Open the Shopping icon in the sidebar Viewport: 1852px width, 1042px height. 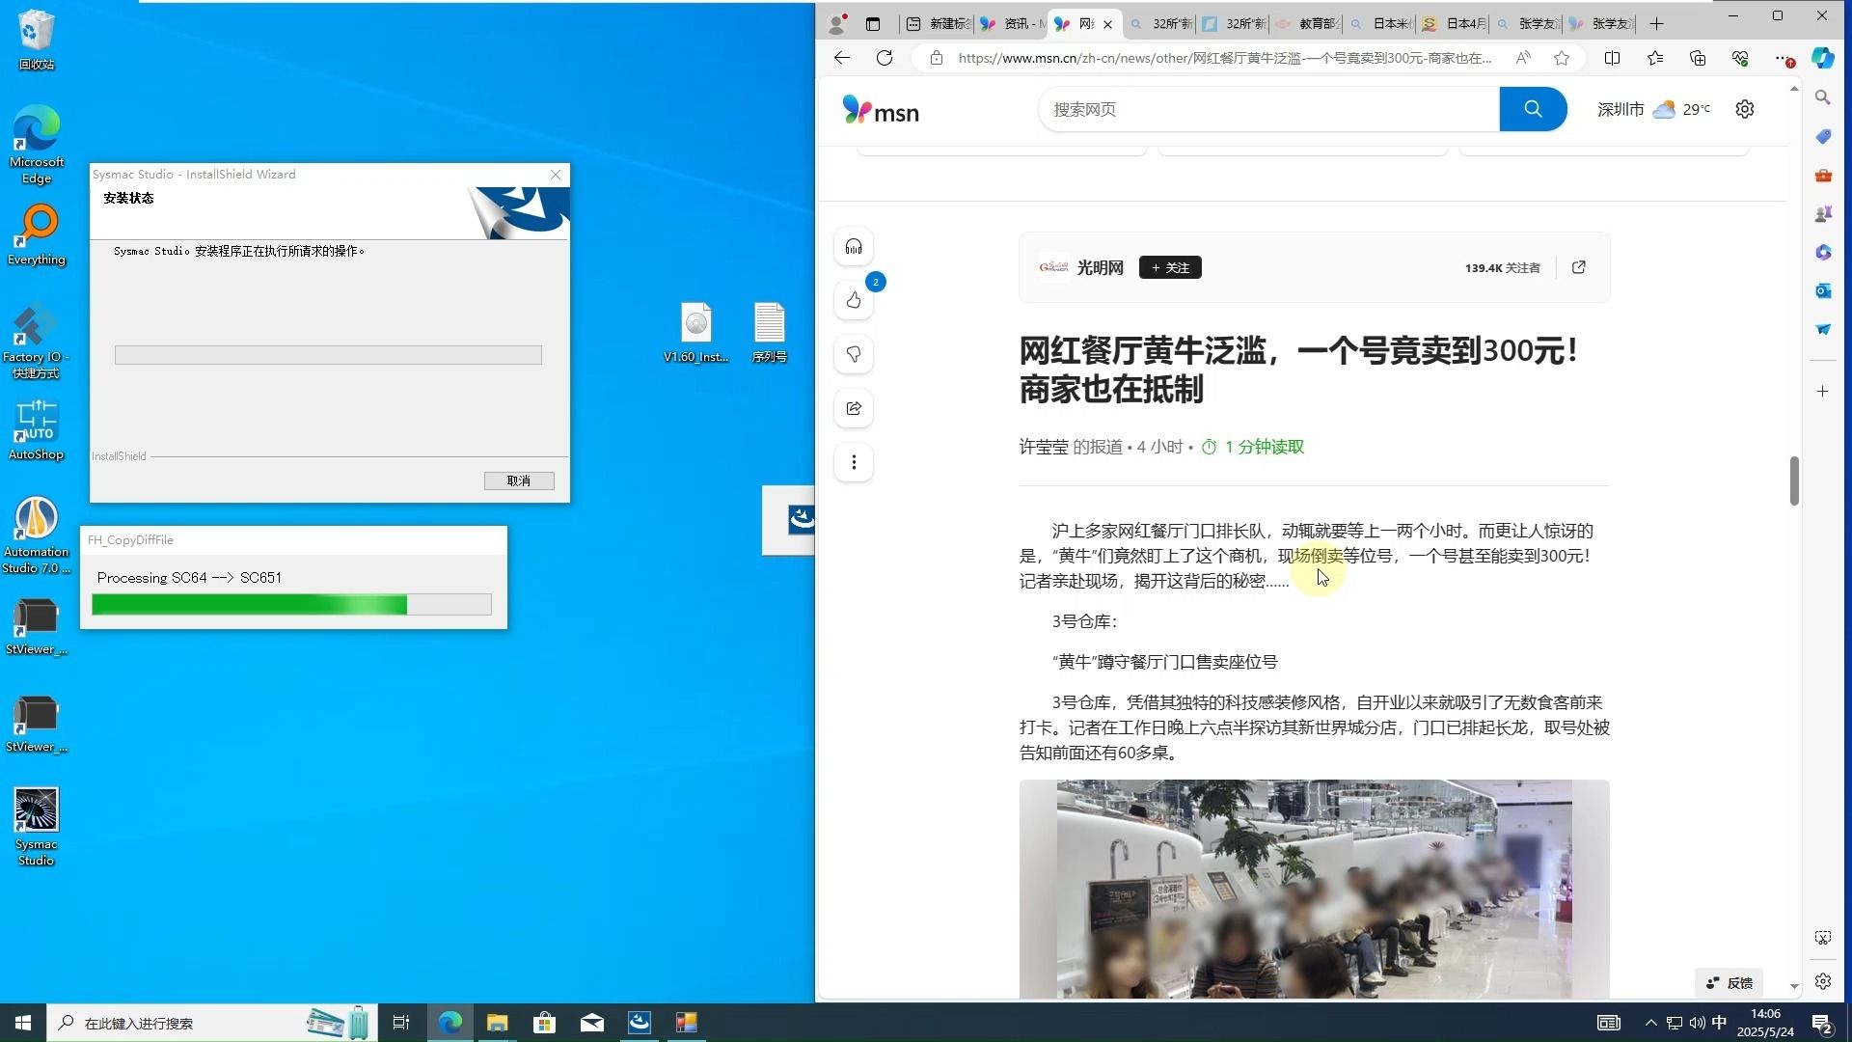tap(1823, 136)
